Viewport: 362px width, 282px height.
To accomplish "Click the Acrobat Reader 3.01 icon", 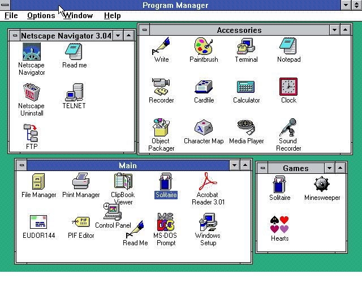I will pos(208,182).
